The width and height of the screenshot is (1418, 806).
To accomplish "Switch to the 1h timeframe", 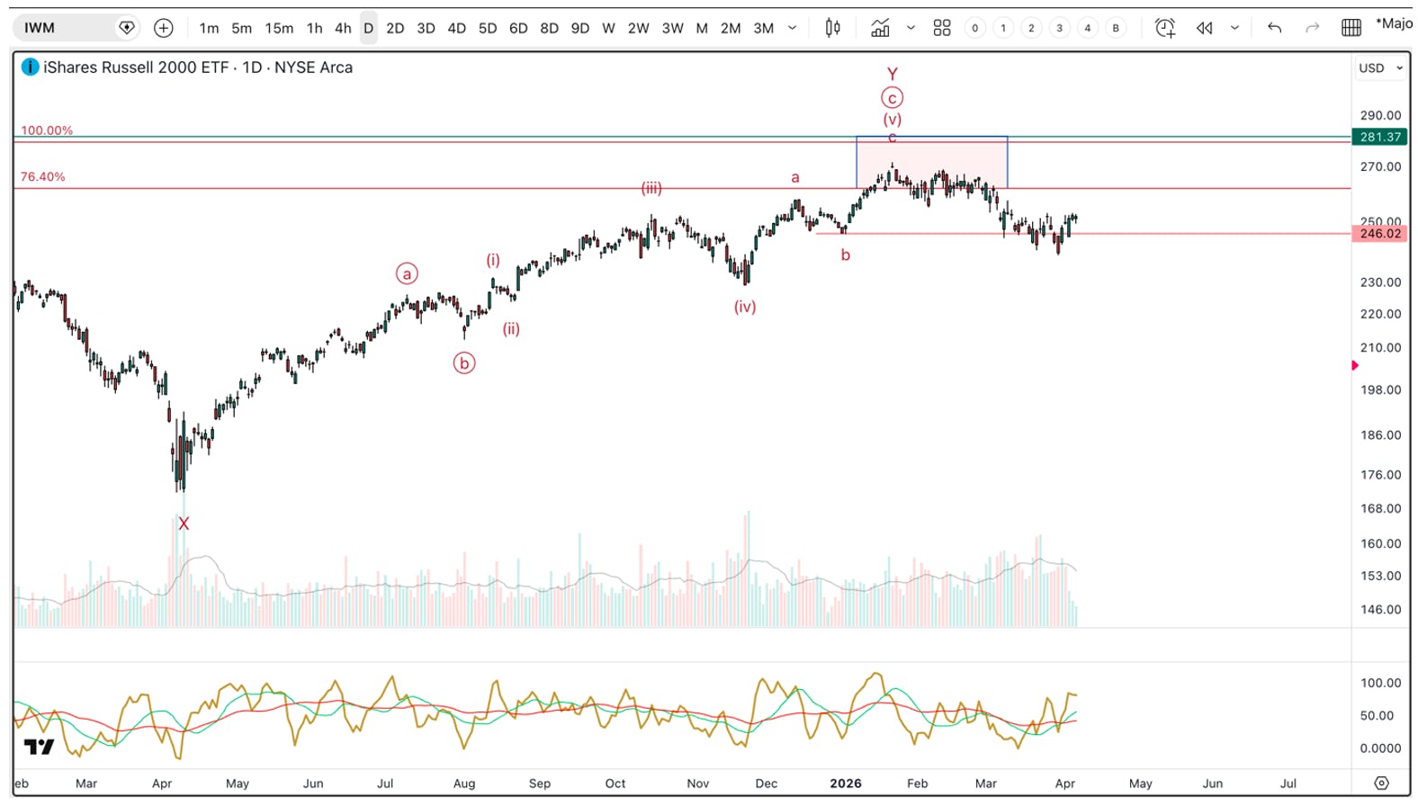I will (x=314, y=28).
